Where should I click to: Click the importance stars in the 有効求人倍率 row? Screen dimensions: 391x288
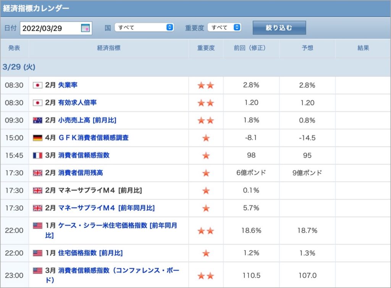(x=206, y=103)
